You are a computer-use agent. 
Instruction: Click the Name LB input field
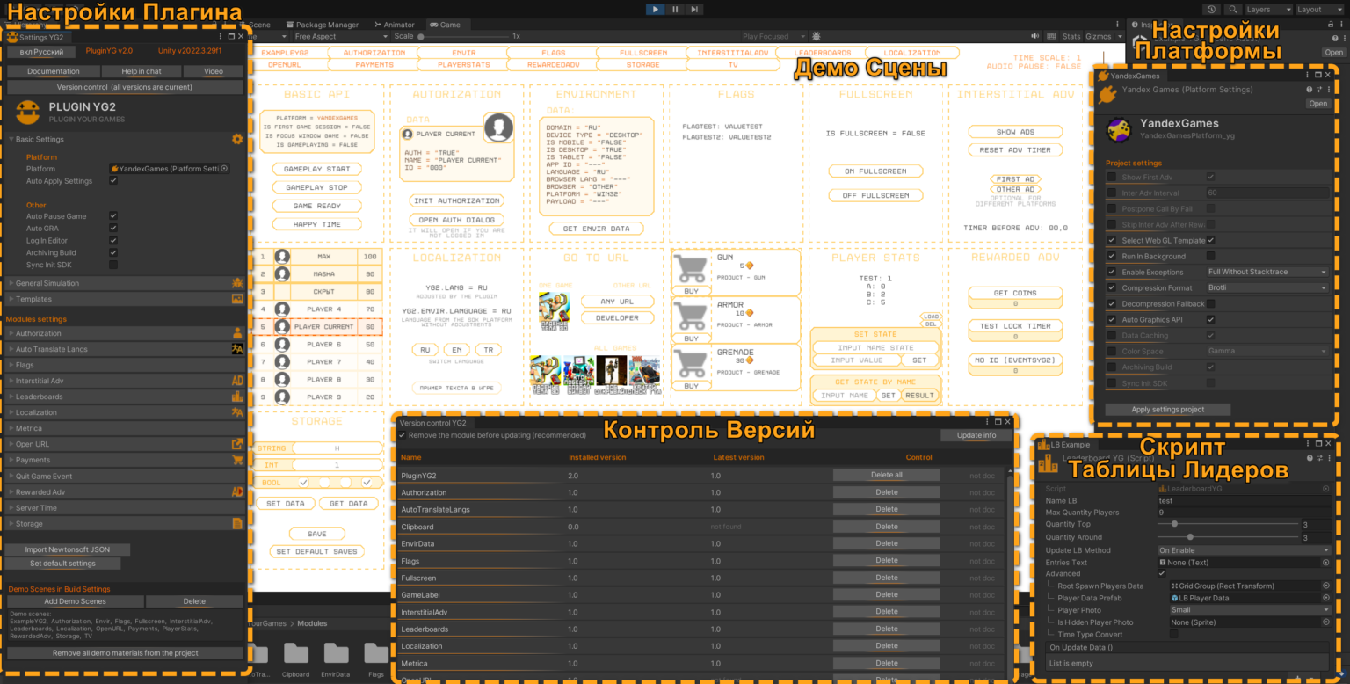(x=1245, y=501)
